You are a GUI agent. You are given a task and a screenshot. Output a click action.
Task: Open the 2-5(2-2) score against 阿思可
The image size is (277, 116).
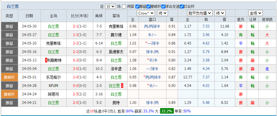click(x=80, y=94)
